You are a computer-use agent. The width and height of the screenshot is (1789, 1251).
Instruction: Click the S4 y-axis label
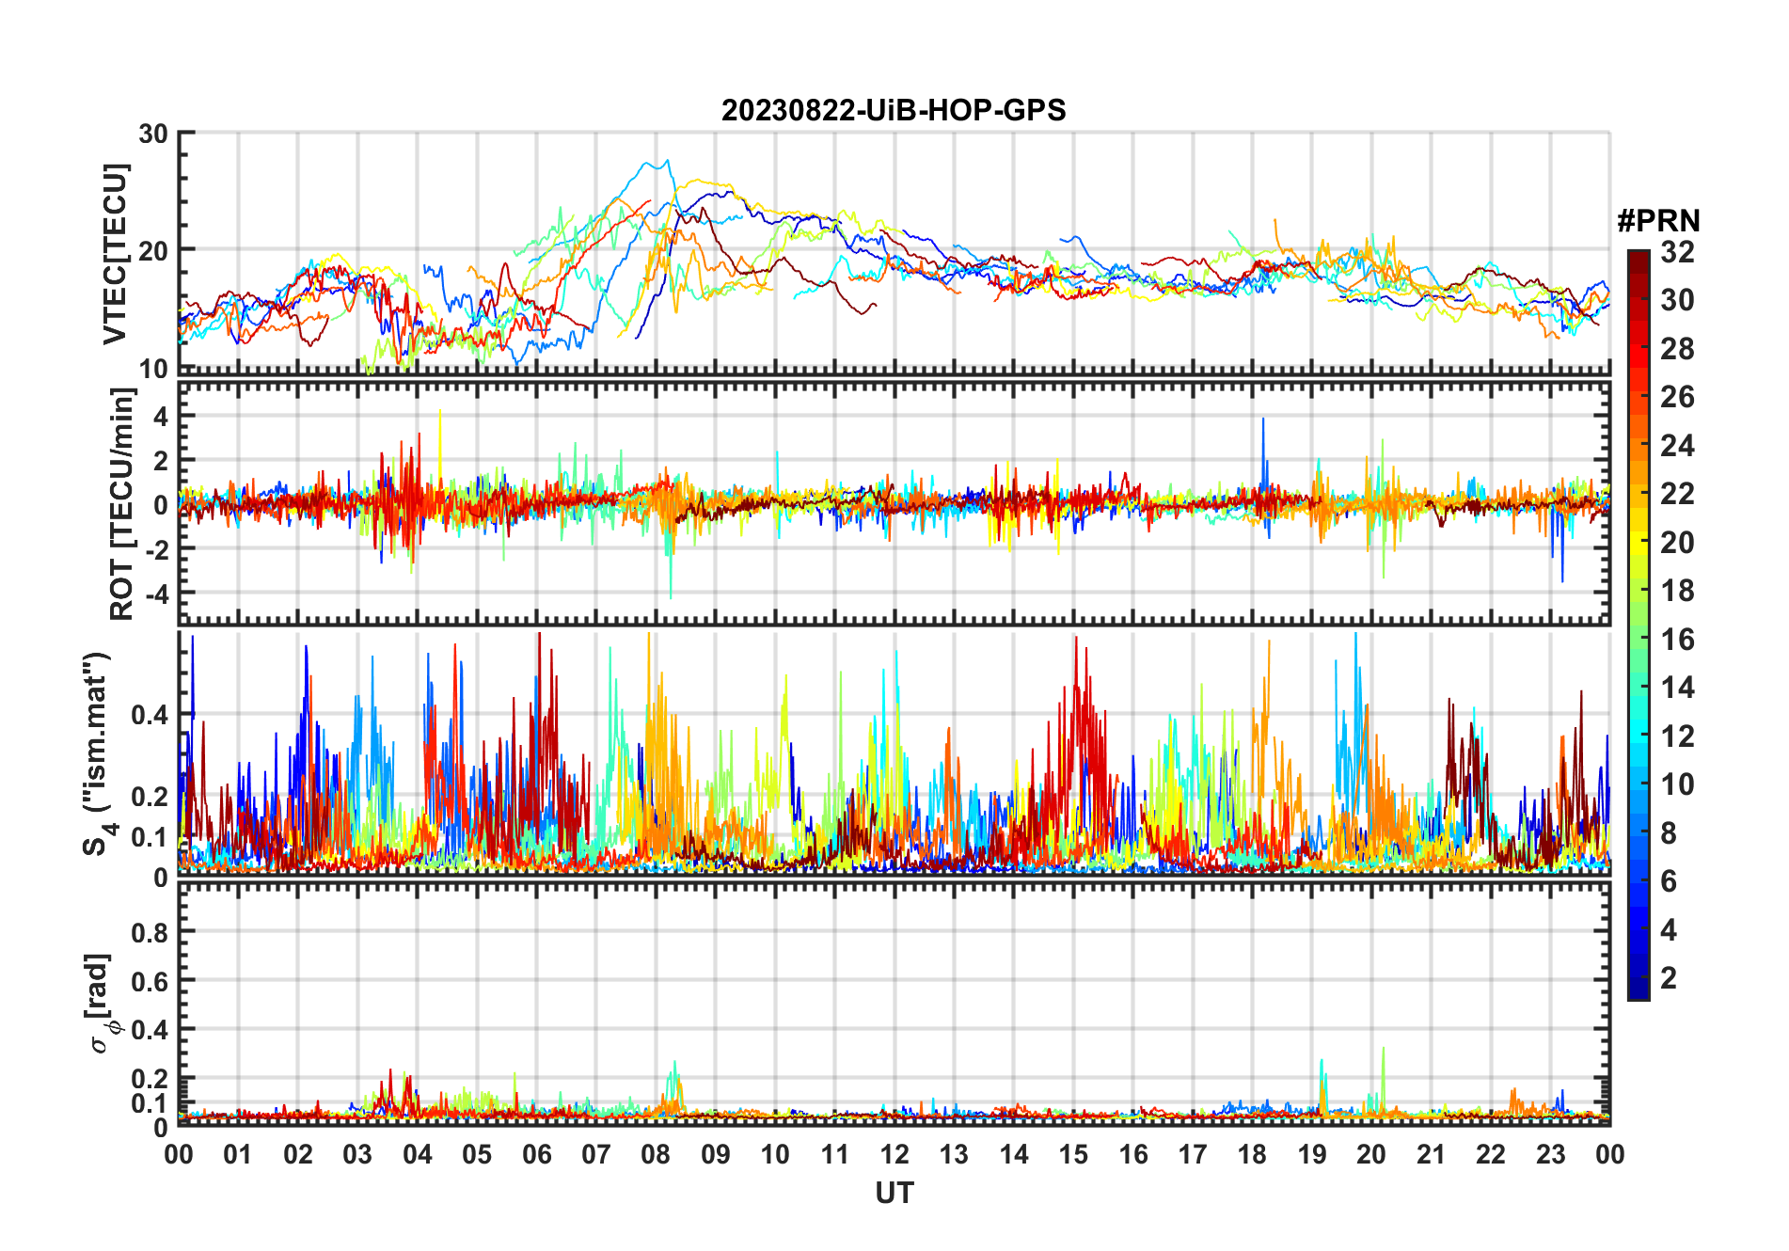[99, 753]
